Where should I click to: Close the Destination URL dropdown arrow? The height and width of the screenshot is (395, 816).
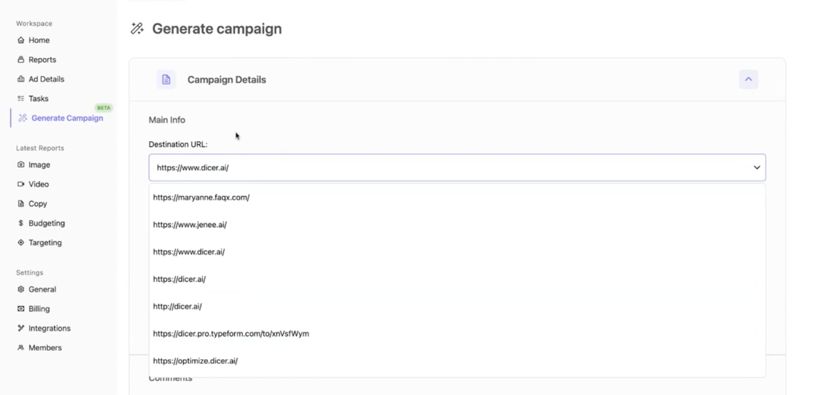point(757,167)
